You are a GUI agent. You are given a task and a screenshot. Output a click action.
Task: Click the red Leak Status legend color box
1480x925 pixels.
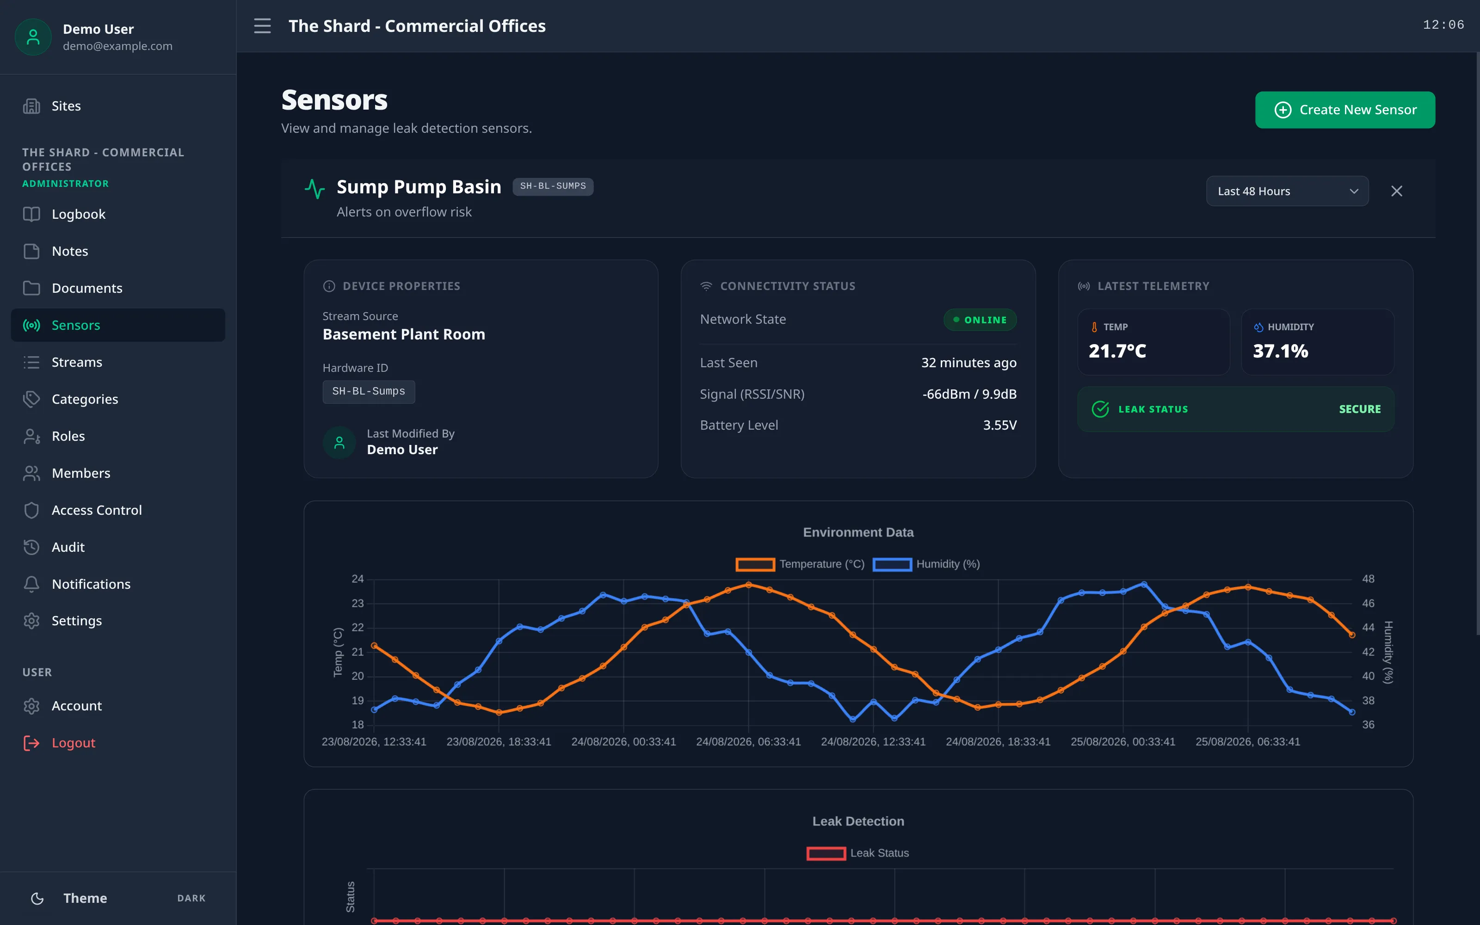[826, 853]
